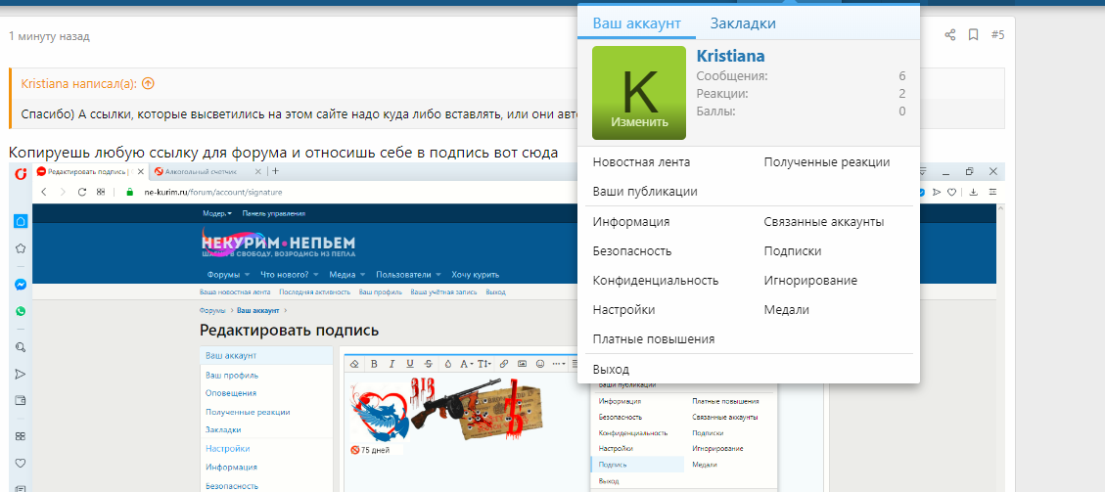This screenshot has height=492, width=1105.
Task: Select 'Подпись' in the embedded small menu
Action: pos(637,465)
